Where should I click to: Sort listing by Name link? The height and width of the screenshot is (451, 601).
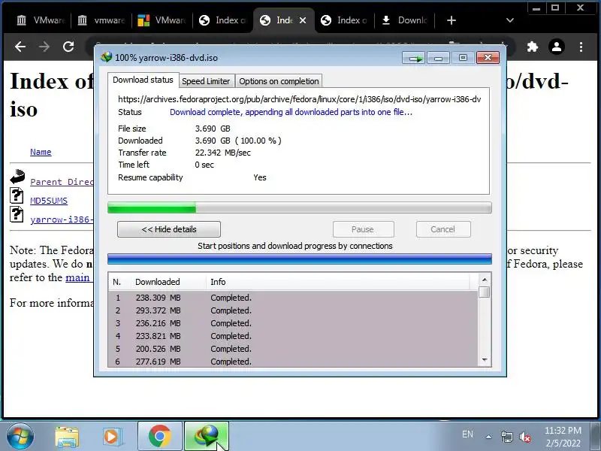point(41,152)
